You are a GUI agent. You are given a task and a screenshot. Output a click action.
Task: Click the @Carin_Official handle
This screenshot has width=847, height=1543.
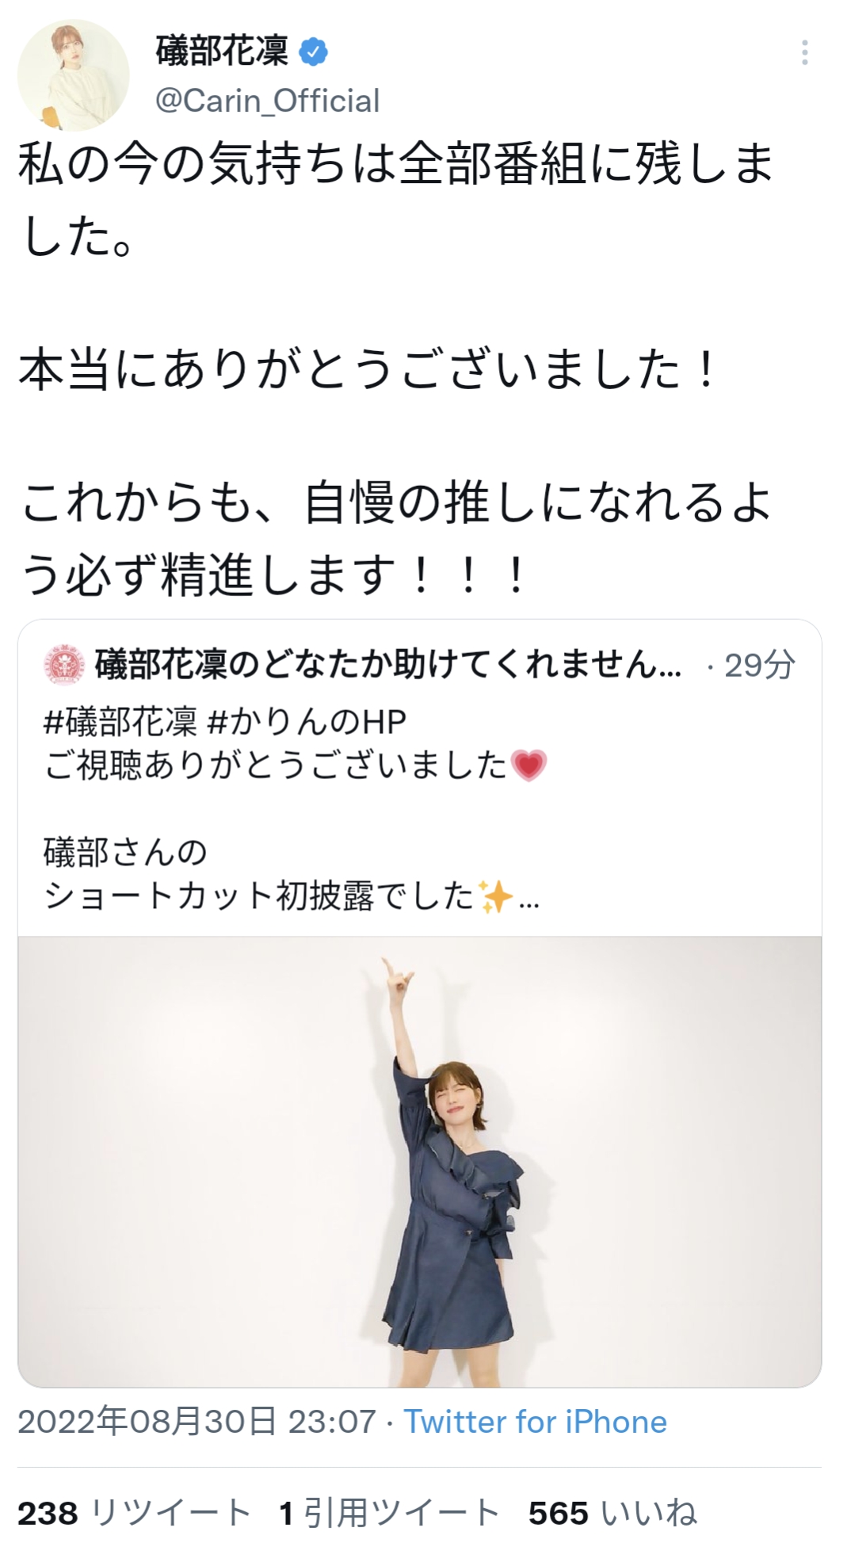tap(268, 101)
